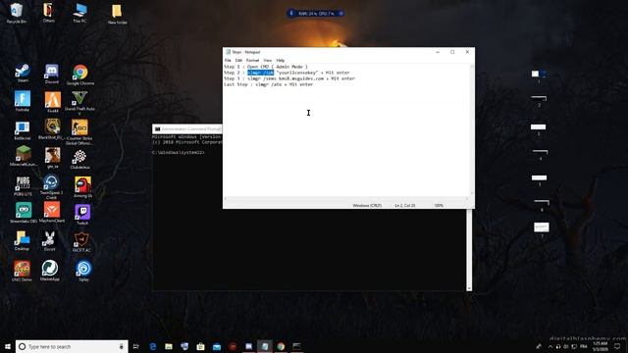This screenshot has height=353, width=628.
Task: Open the Desktop shortcut icon on desktop
Action: [22, 240]
